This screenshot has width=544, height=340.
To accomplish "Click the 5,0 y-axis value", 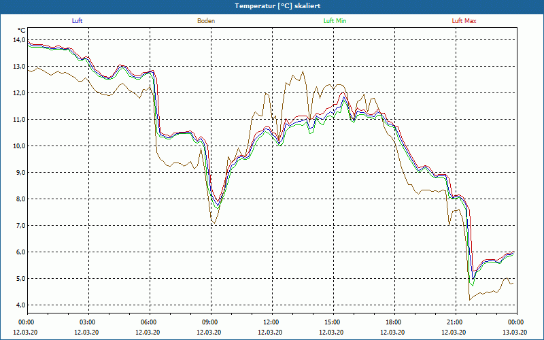I will pos(20,279).
